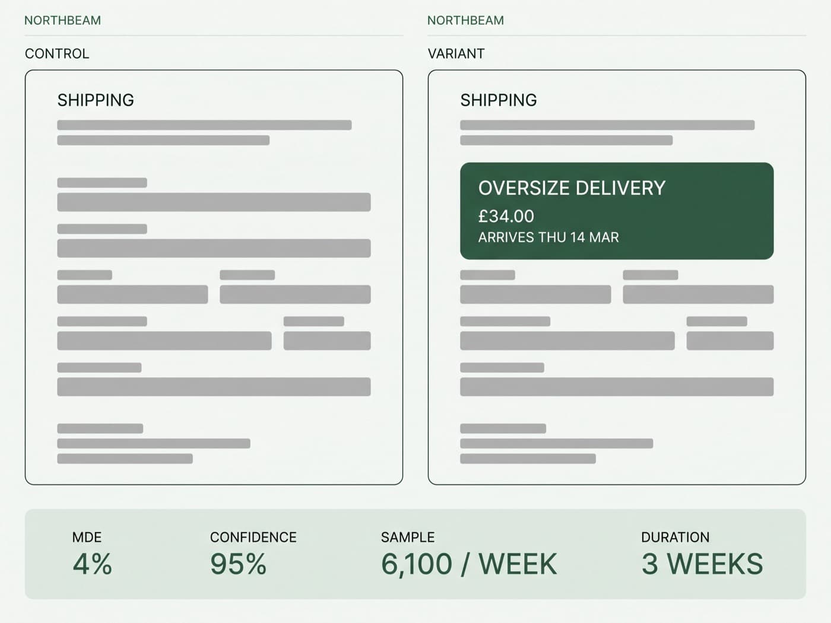The height and width of the screenshot is (623, 831).
Task: Focus the right half-width field in Control
Action: click(x=295, y=294)
